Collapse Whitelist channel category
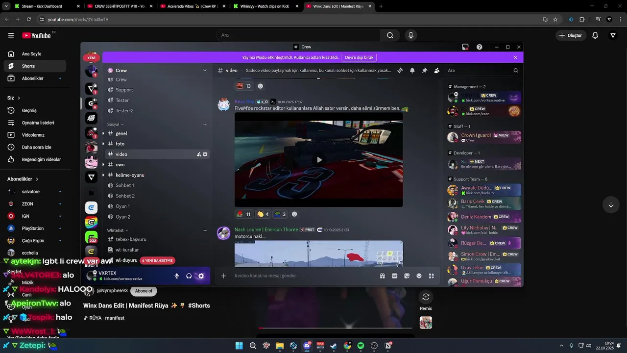Screen dimensions: 627x353 tap(118, 230)
